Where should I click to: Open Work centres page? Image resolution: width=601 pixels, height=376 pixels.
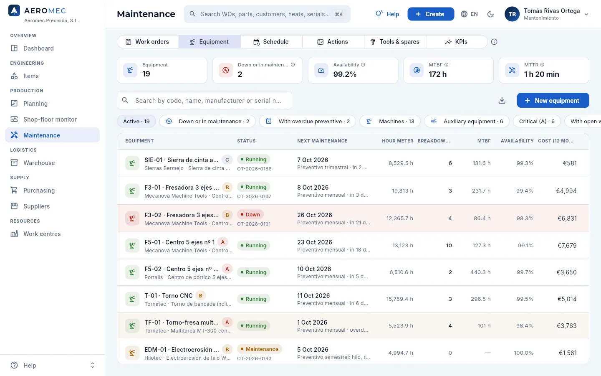(53, 234)
